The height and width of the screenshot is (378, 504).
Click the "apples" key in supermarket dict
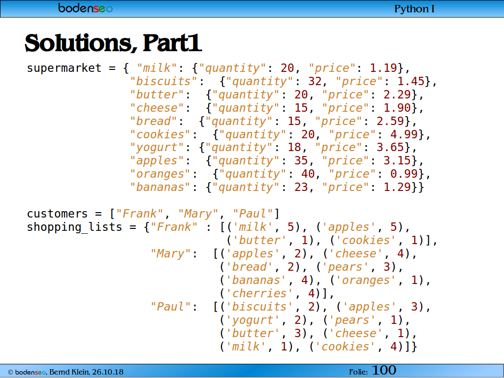tap(157, 160)
